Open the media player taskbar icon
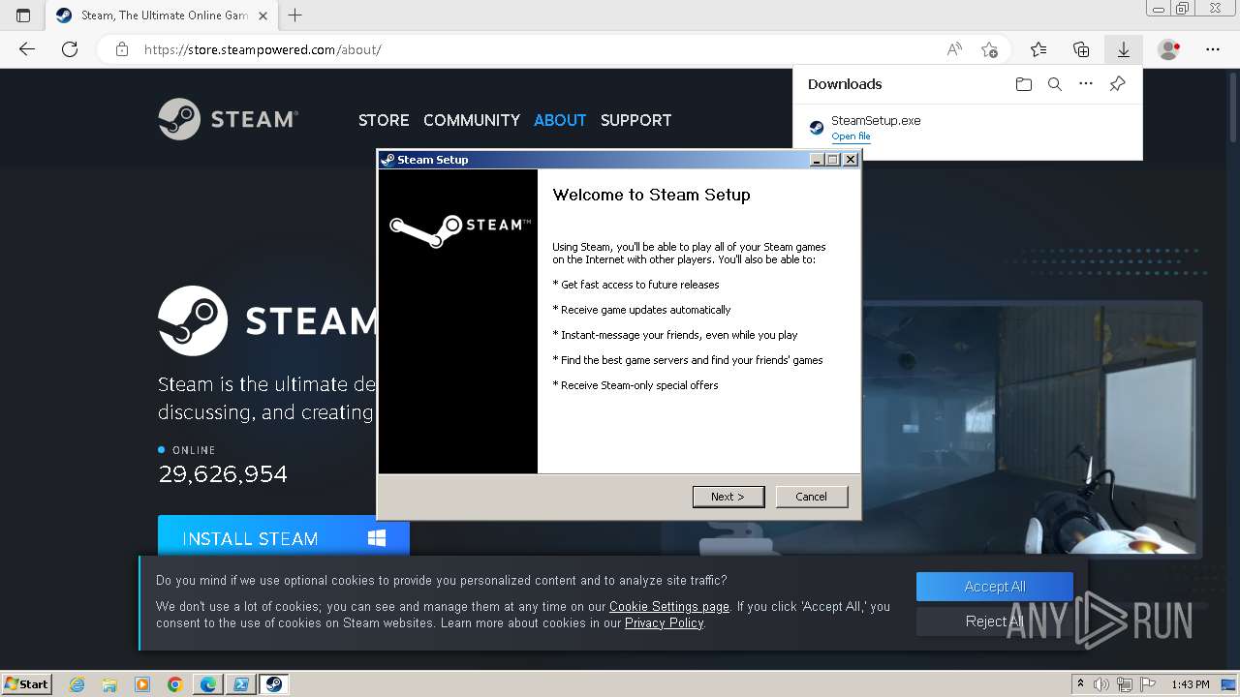This screenshot has width=1240, height=697. click(x=142, y=684)
